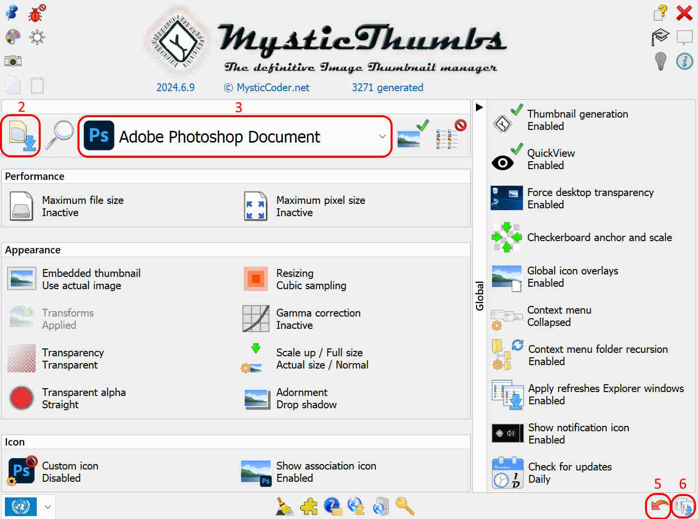Open the MysticCoder.net link

[267, 87]
